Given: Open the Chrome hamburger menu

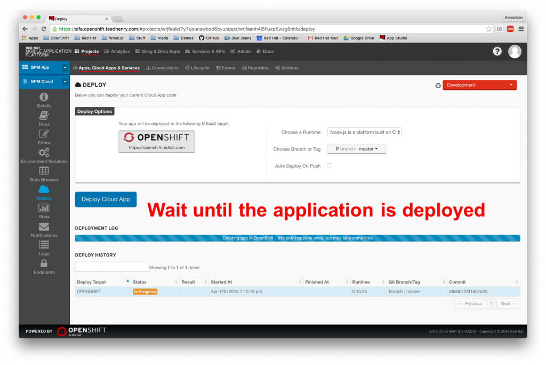Looking at the screenshot, I should pyautogui.click(x=521, y=29).
